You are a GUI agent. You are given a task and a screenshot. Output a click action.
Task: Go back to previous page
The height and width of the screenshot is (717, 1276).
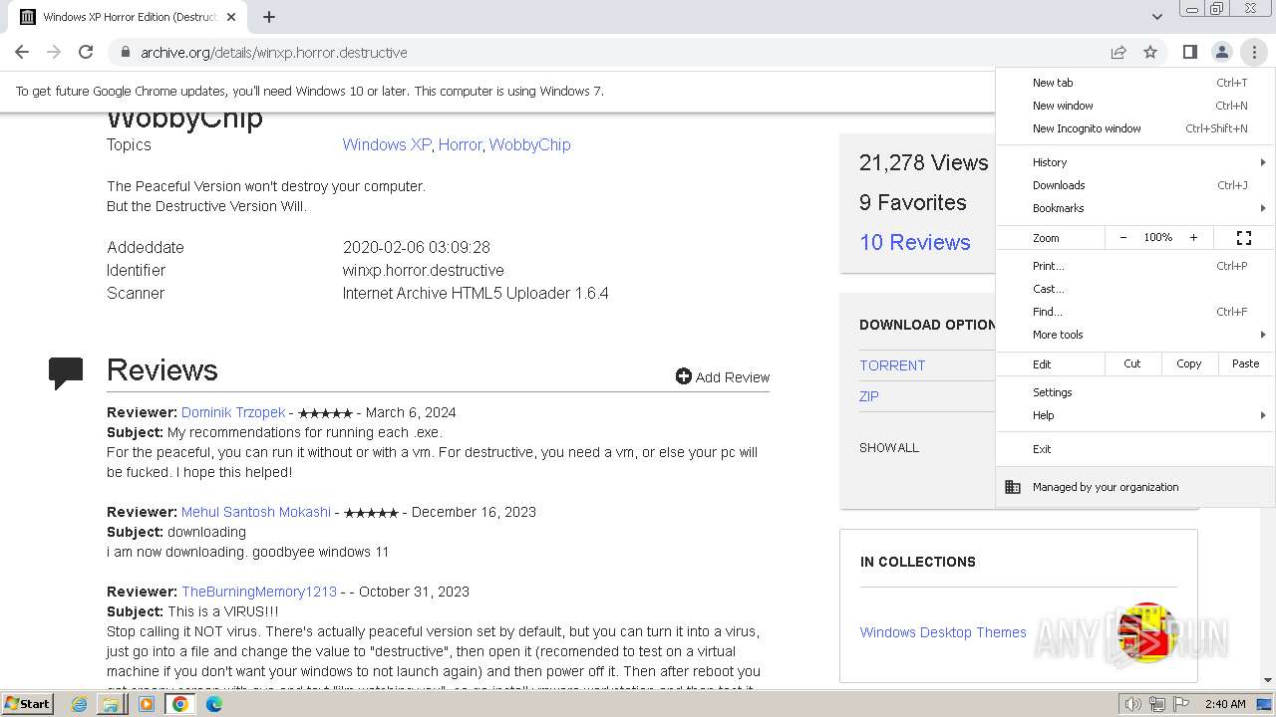(22, 52)
